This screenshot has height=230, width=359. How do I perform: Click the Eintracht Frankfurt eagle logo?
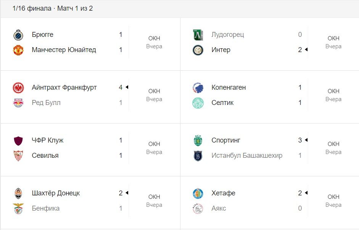coord(18,88)
